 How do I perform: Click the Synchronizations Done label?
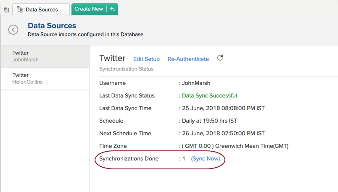pos(129,158)
